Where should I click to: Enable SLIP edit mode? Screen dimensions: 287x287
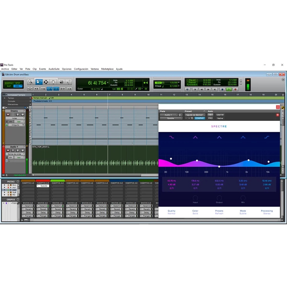(9, 86)
